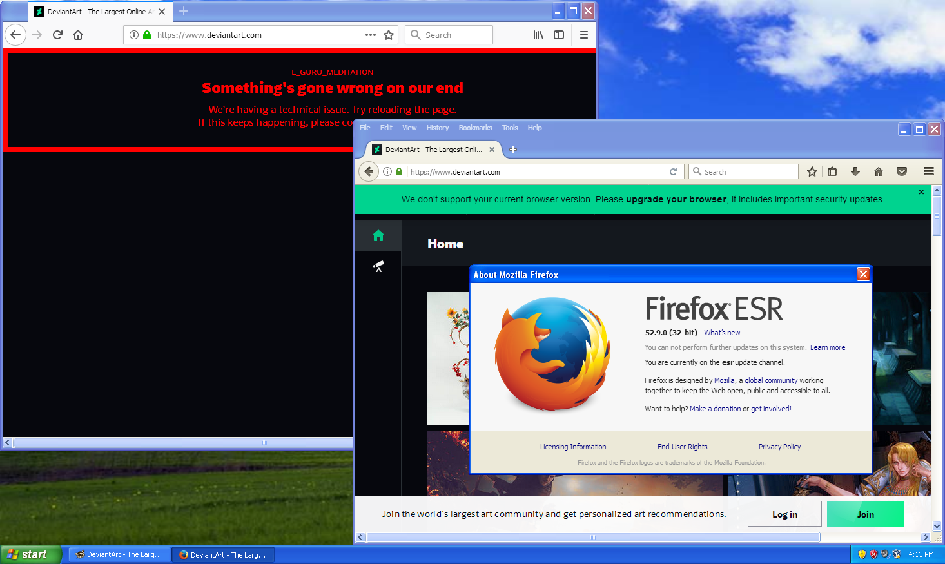The width and height of the screenshot is (945, 564).
Task: Open the hamburger menu in Firefox ESR
Action: [x=928, y=171]
